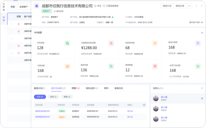Open the 全部客户 dropdown in background list
Image resolution: width=206 pixels, height=128 pixels.
(x=25, y=7)
